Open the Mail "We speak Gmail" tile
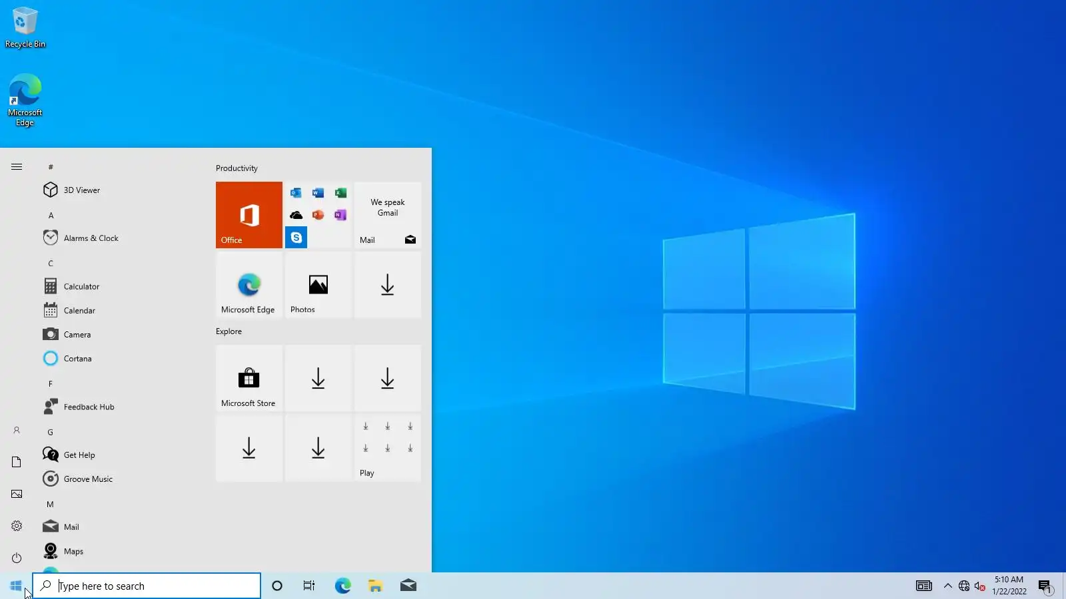This screenshot has height=599, width=1066. pos(388,215)
